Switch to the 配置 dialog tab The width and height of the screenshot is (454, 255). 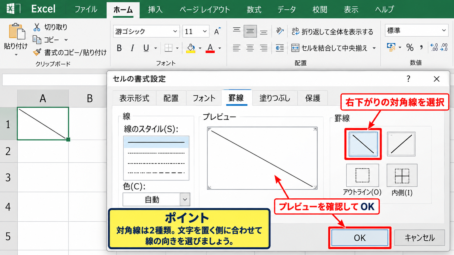(x=171, y=98)
